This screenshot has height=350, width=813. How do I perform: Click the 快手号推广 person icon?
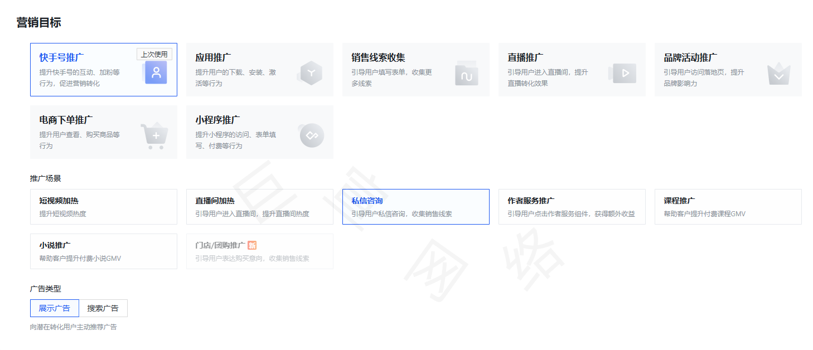155,72
